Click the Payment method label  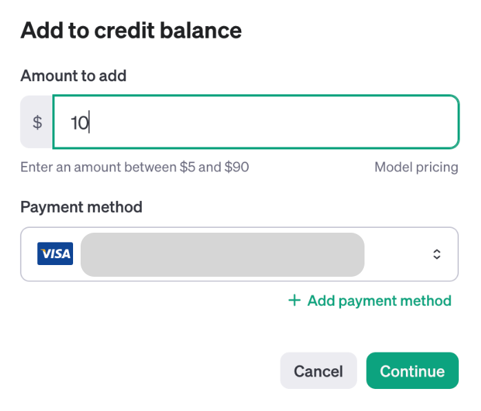pyautogui.click(x=81, y=207)
